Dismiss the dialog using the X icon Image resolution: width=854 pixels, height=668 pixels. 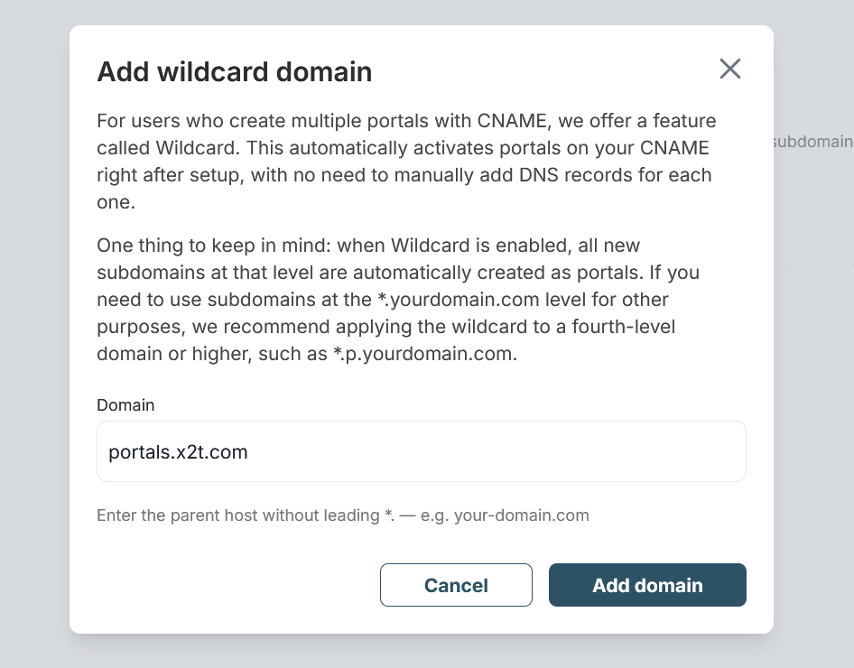tap(729, 70)
